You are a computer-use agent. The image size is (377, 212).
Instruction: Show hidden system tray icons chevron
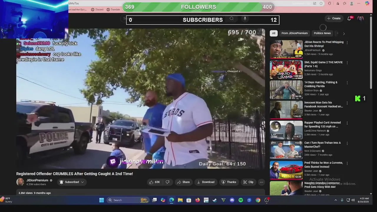coord(335,200)
